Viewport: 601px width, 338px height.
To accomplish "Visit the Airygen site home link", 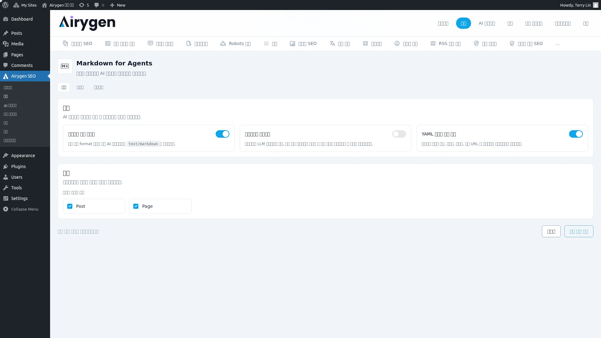I will pyautogui.click(x=58, y=5).
